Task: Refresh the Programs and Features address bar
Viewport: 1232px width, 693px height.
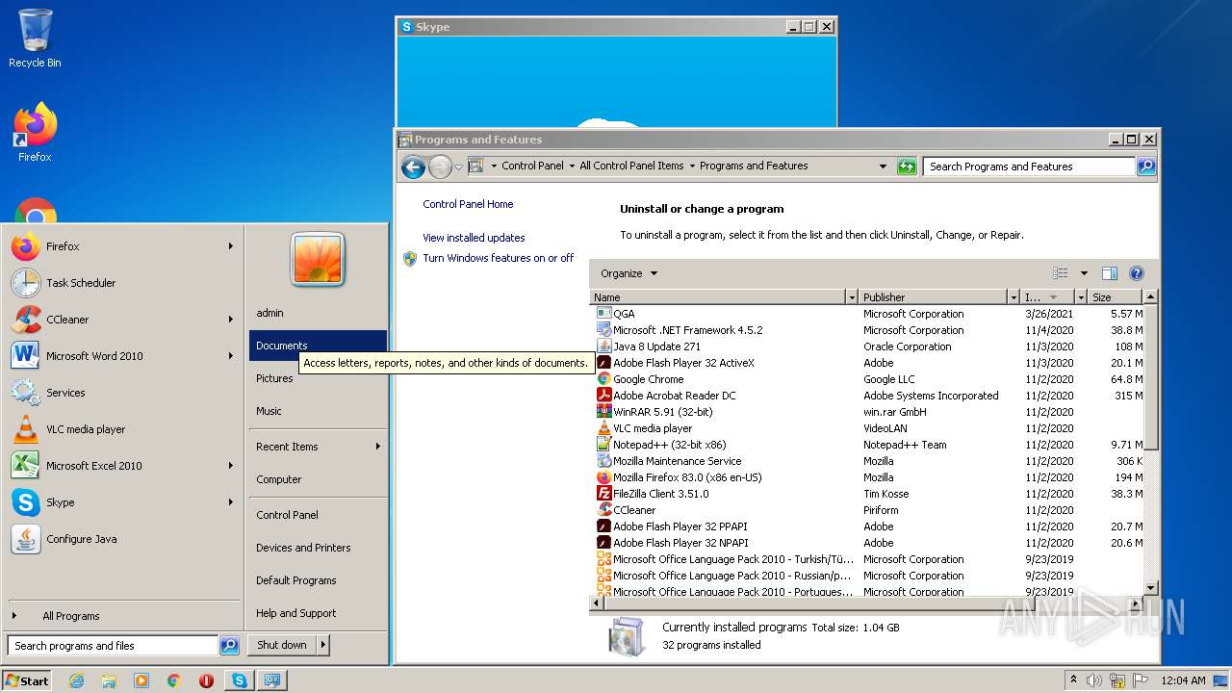Action: point(907,167)
